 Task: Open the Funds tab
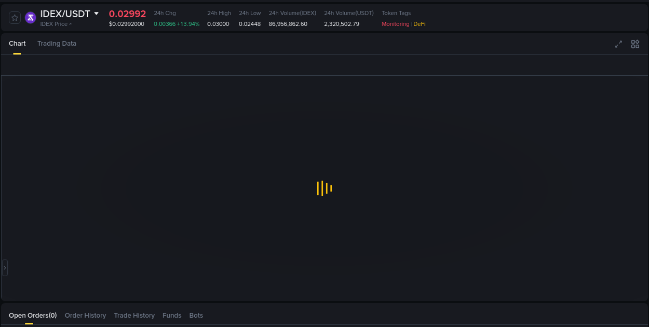coord(172,315)
